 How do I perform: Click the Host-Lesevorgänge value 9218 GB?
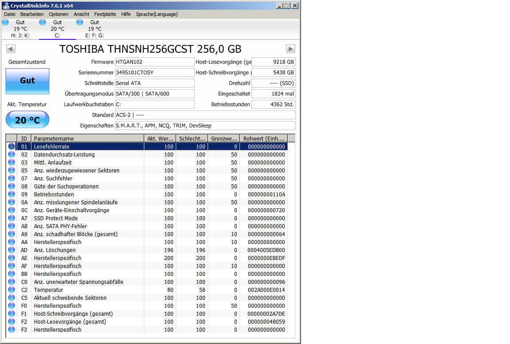[x=274, y=62]
